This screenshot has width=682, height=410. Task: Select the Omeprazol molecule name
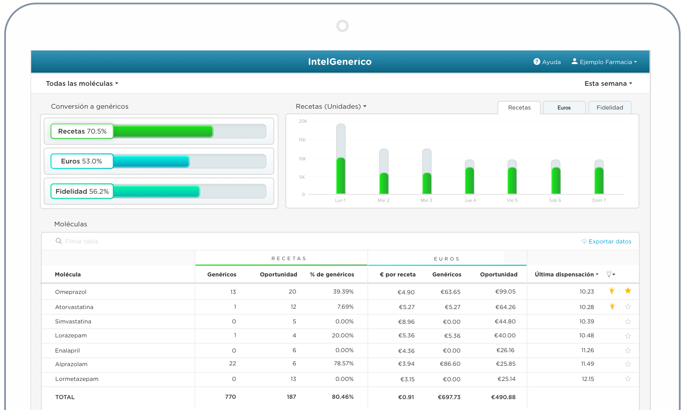pyautogui.click(x=71, y=292)
